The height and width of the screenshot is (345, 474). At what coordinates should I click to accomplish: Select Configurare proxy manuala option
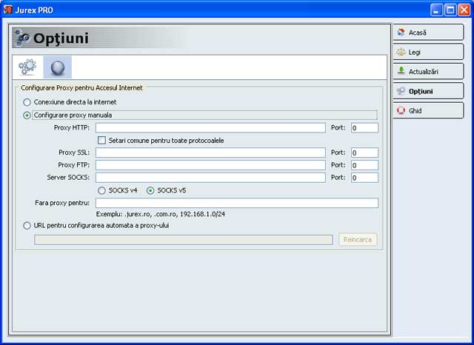pyautogui.click(x=27, y=115)
